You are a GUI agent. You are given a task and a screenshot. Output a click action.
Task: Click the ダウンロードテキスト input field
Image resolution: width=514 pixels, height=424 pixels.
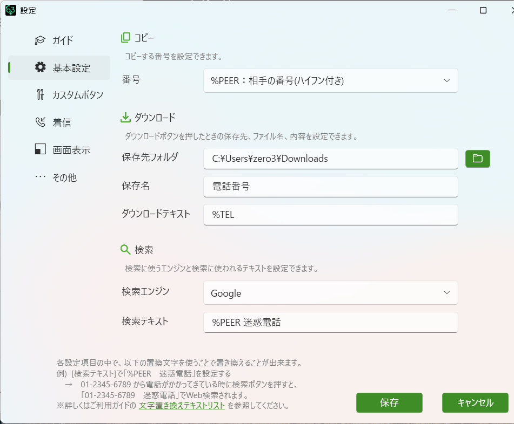(330, 215)
